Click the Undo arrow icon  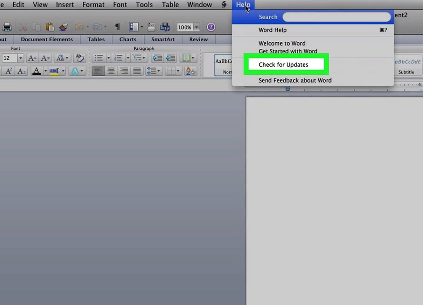(79, 27)
